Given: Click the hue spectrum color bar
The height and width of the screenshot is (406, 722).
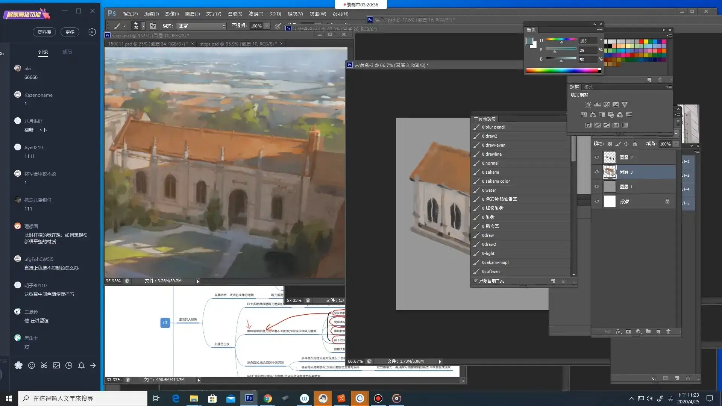Looking at the screenshot, I should click(563, 70).
